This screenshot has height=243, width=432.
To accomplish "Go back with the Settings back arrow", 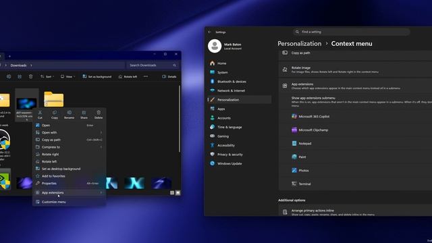I will 209,32.
